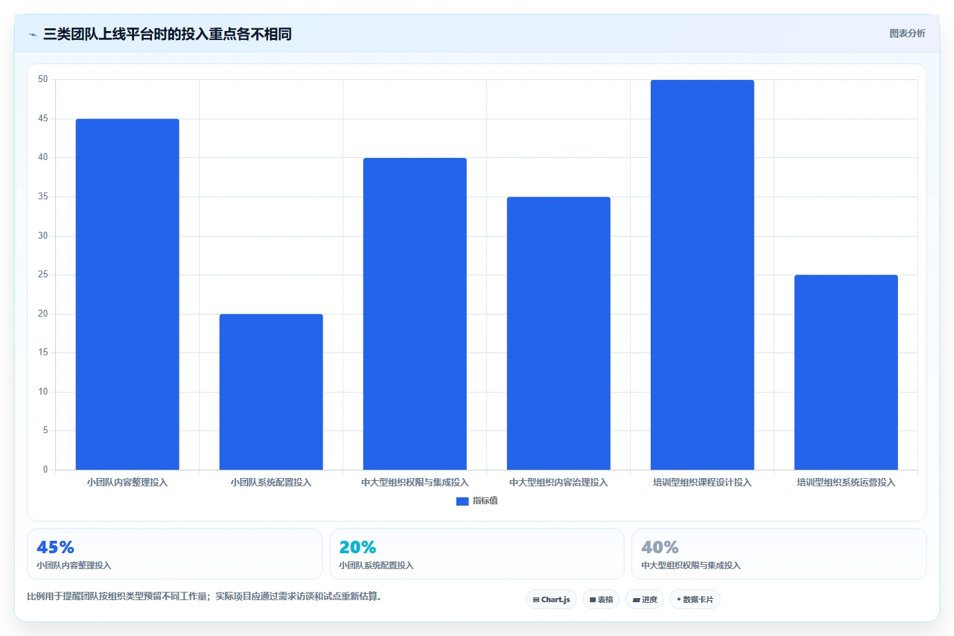
Task: Click the 进度 tag chip
Action: tap(645, 599)
